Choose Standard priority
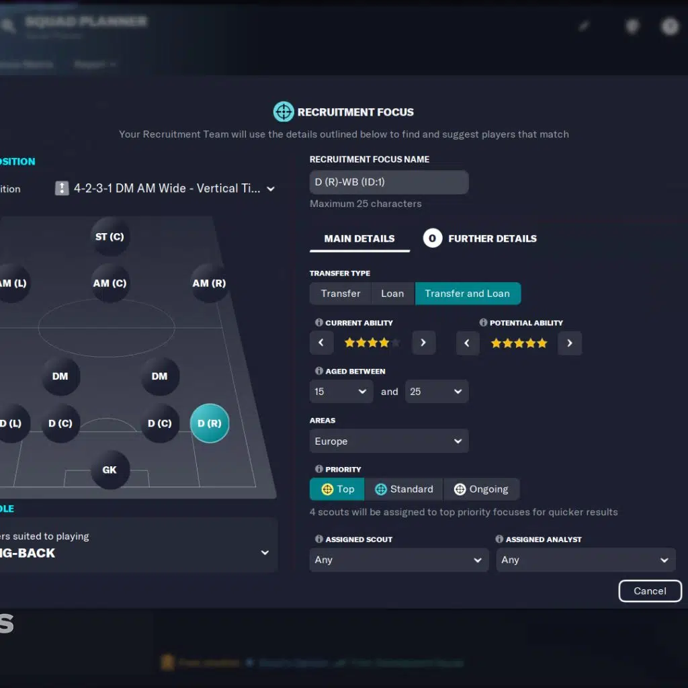The width and height of the screenshot is (688, 688). coord(404,489)
